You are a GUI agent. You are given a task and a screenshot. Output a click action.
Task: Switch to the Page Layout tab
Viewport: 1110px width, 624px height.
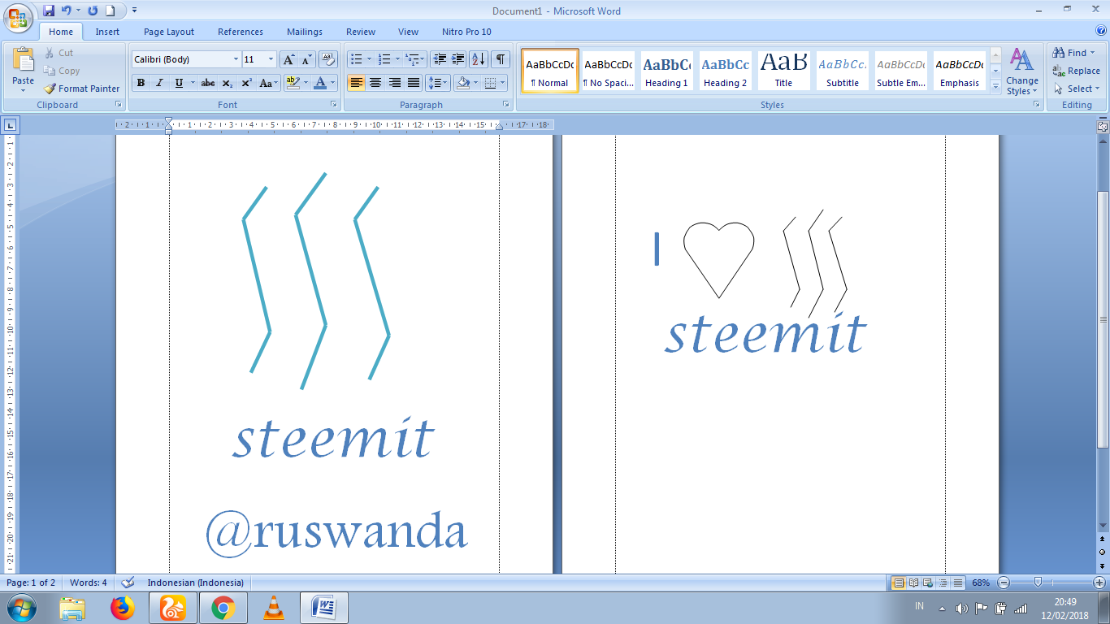(169, 32)
